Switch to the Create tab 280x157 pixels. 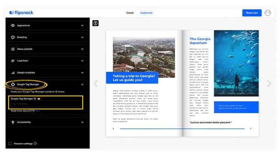(x=130, y=13)
